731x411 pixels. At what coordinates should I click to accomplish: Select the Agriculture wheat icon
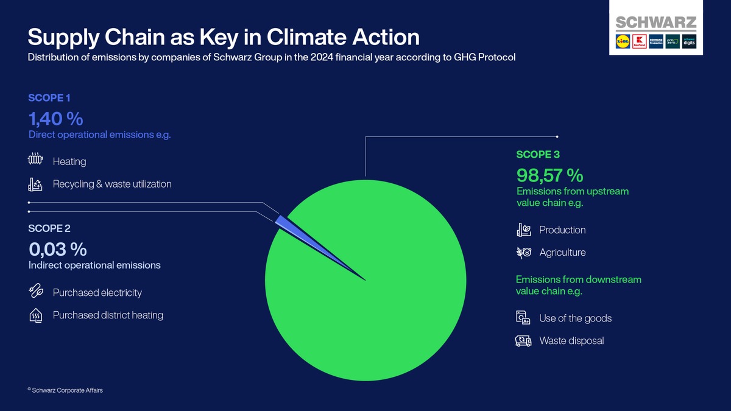523,252
